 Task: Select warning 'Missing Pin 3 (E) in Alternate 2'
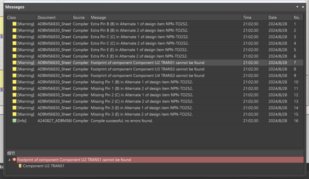pyautogui.click(x=155, y=114)
